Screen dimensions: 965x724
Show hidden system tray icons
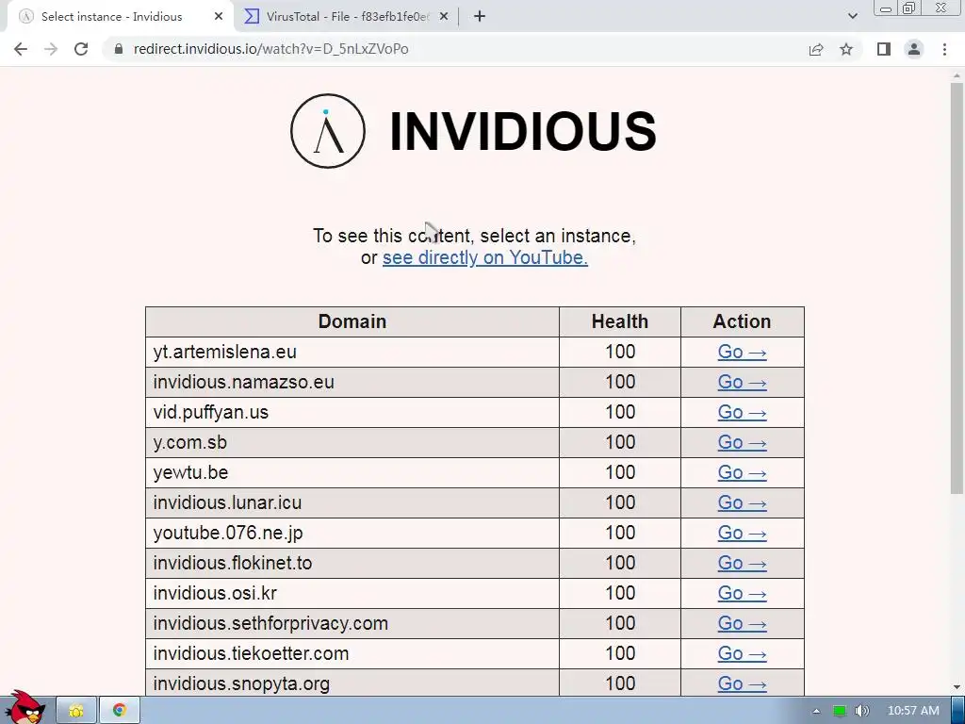coord(816,711)
